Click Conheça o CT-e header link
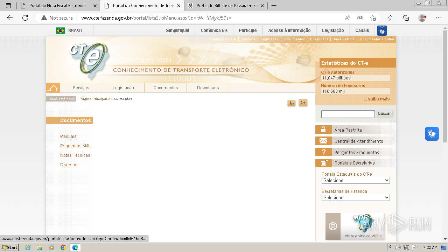The image size is (448, 252). click(x=223, y=39)
